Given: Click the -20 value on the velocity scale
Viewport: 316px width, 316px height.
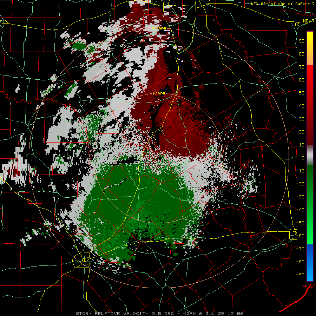Looking at the screenshot, I should 300,184.
